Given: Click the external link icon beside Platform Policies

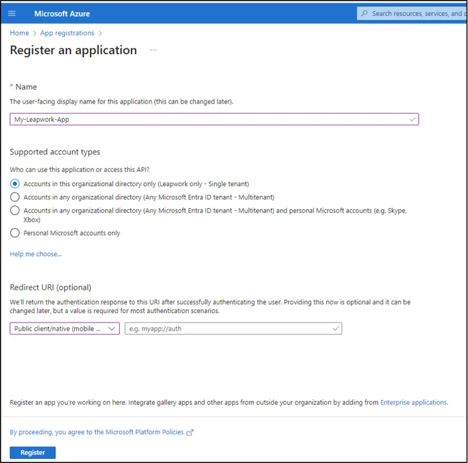Looking at the screenshot, I should pos(190,433).
